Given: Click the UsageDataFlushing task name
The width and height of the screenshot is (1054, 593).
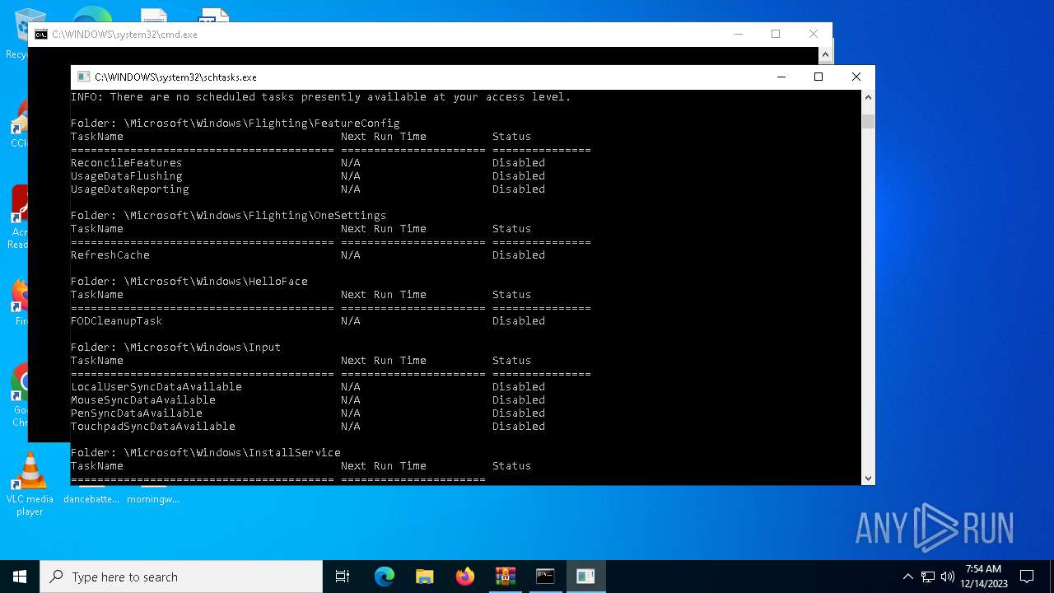Looking at the screenshot, I should pyautogui.click(x=127, y=176).
